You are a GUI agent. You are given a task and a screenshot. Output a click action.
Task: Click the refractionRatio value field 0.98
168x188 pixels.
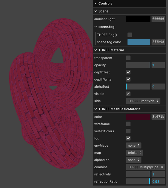click(x=158, y=181)
